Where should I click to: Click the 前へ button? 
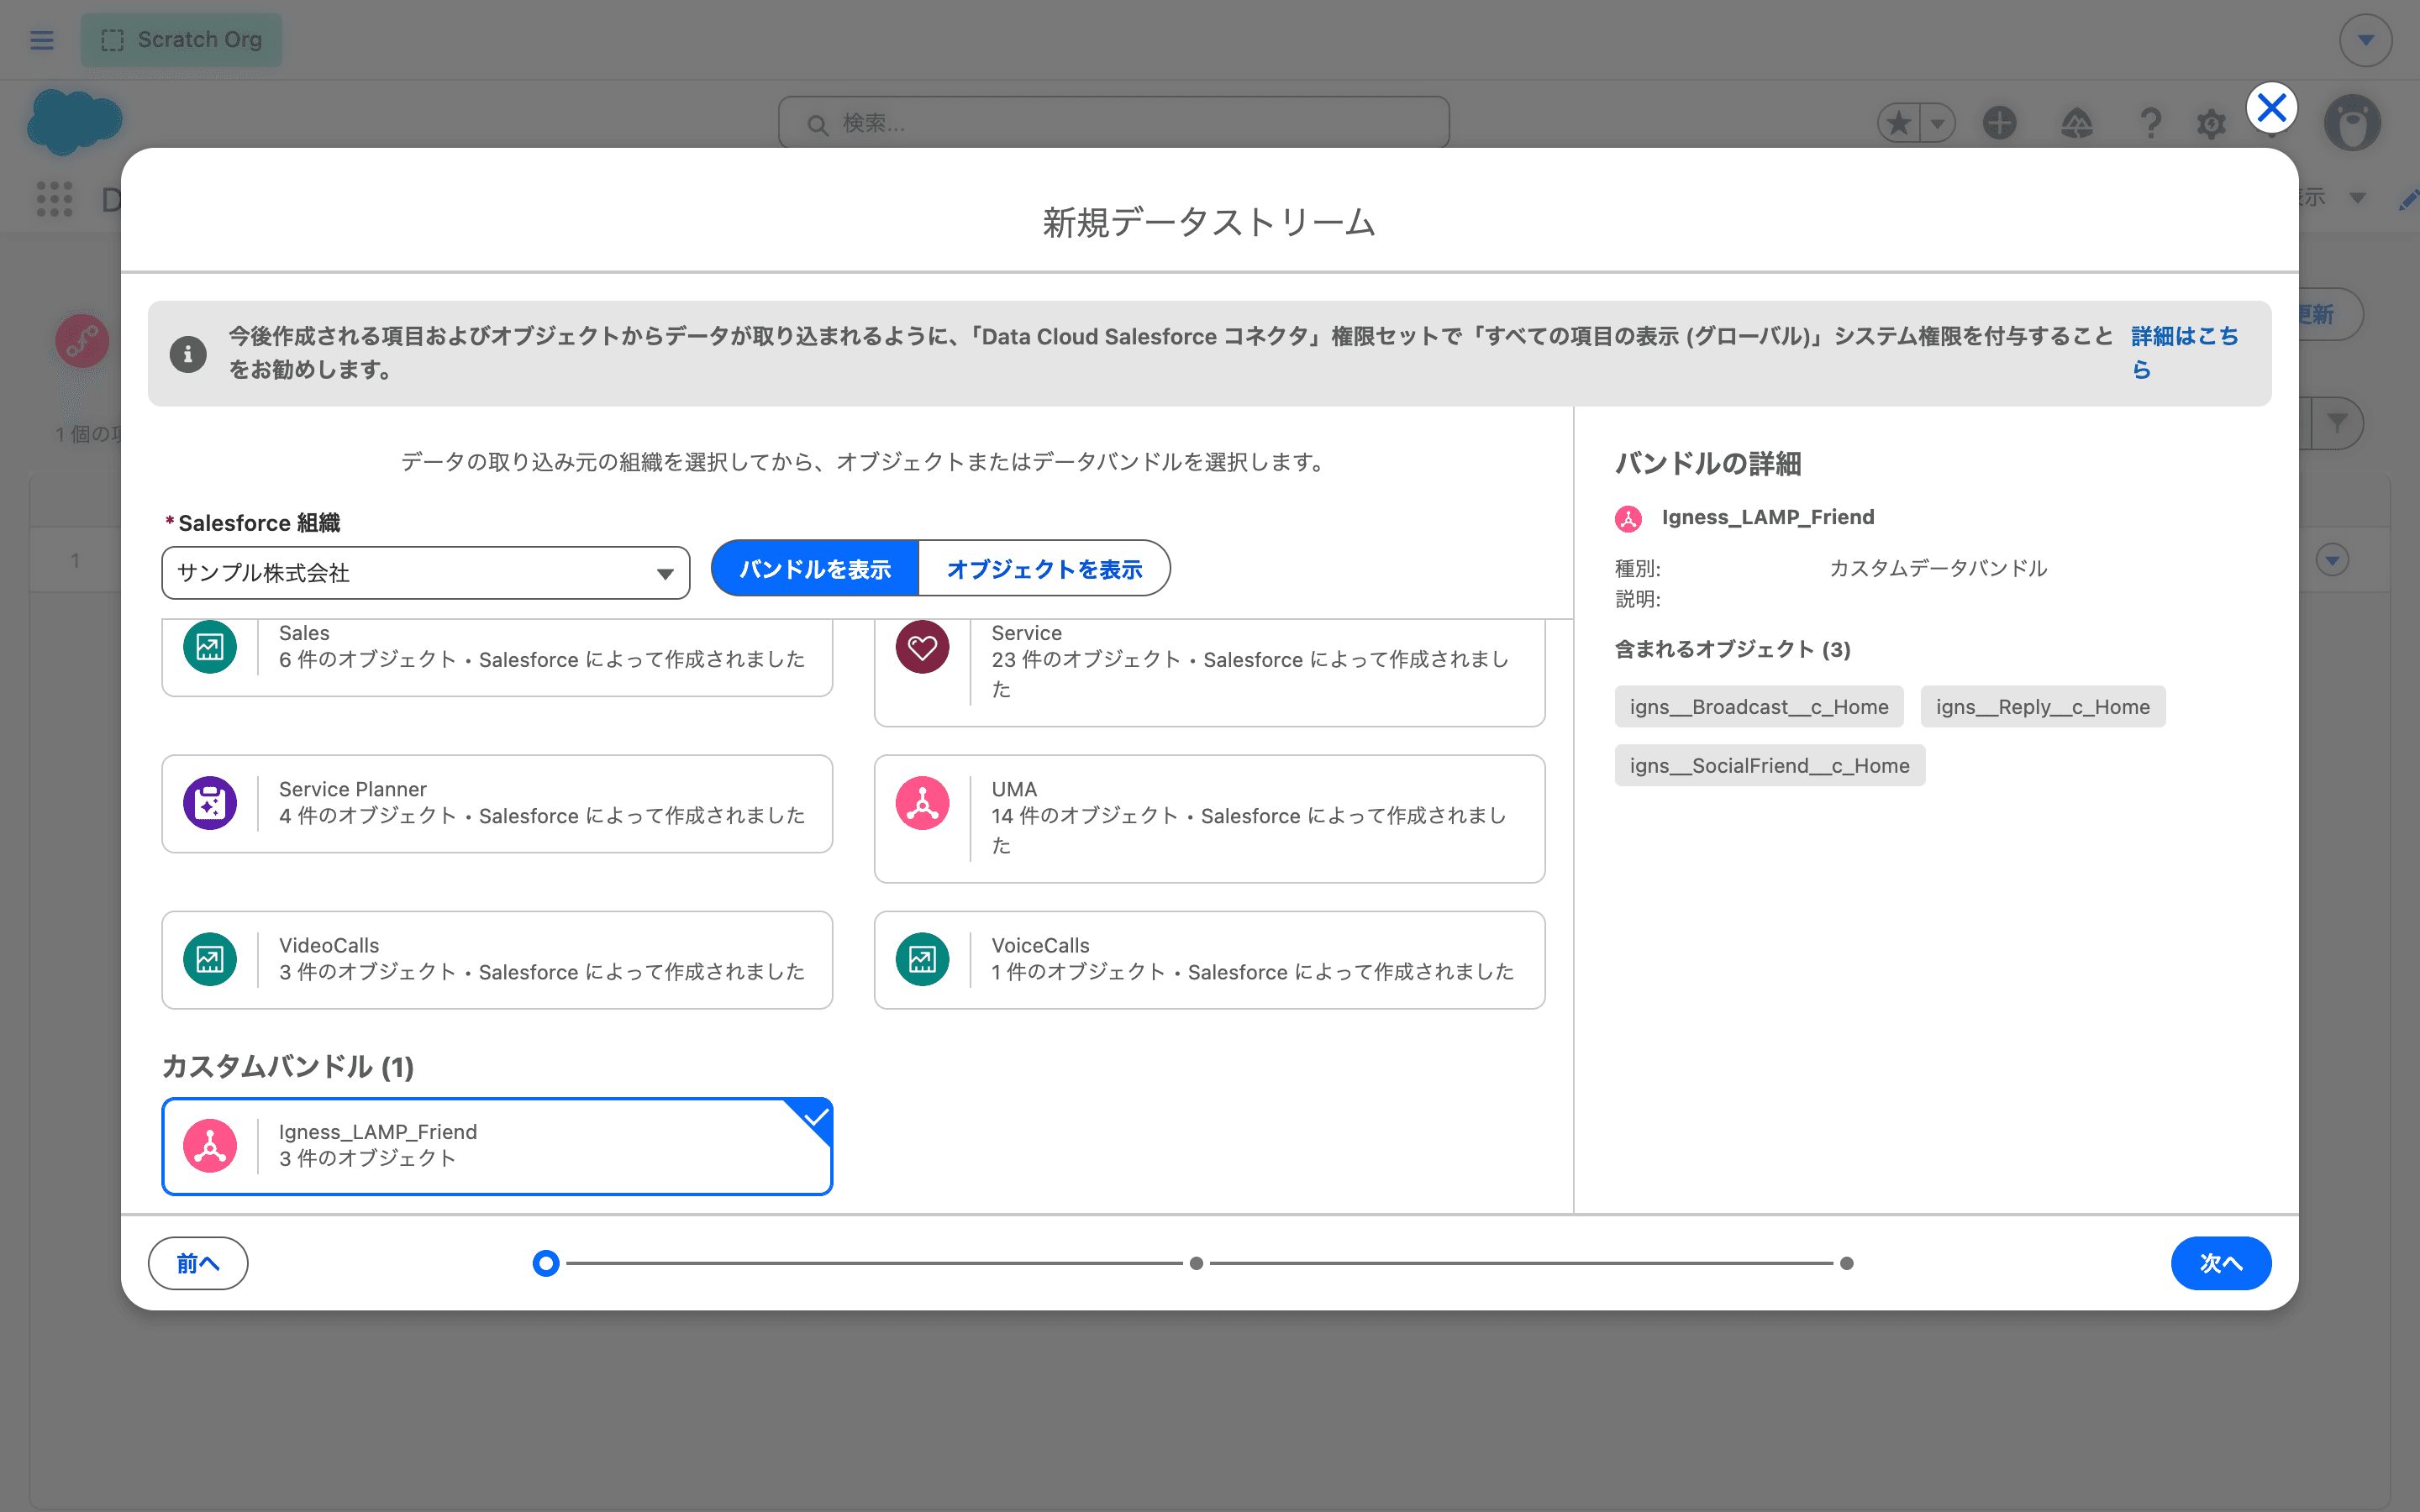(198, 1263)
